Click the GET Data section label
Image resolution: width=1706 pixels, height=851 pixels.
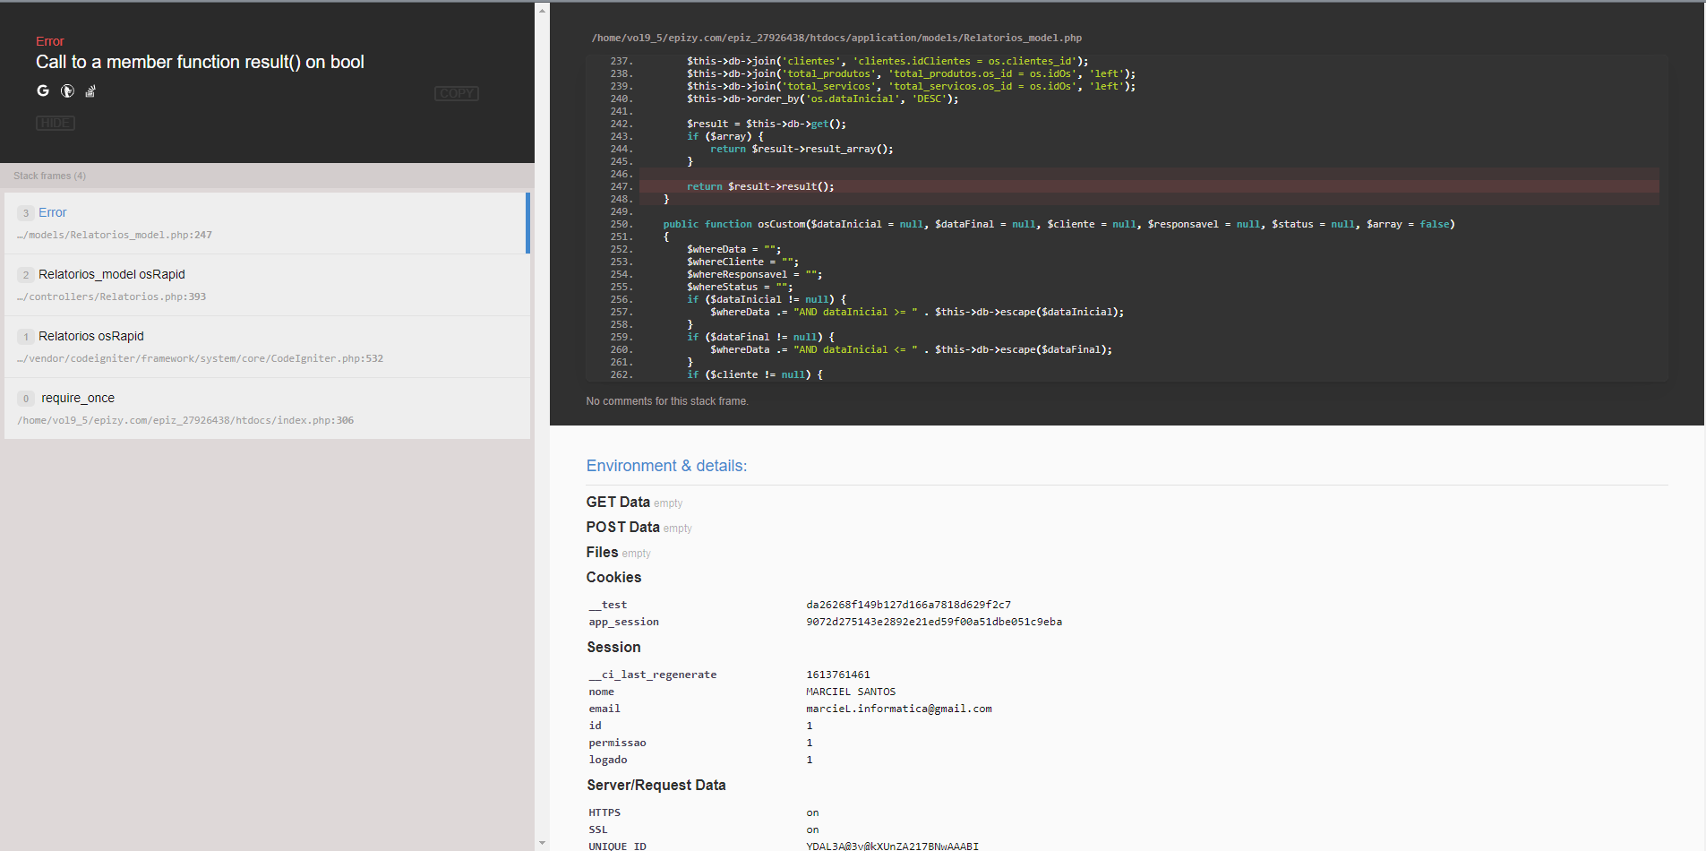point(618,502)
